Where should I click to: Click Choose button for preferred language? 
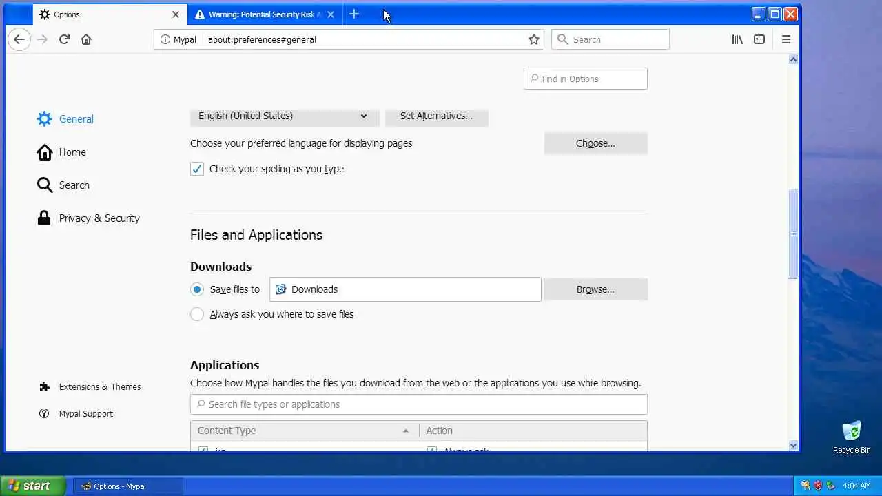(x=595, y=143)
